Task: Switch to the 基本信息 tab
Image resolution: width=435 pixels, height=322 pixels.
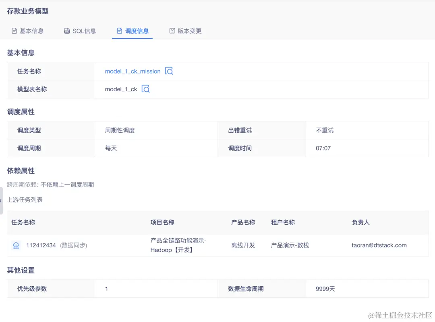Action: (x=32, y=31)
